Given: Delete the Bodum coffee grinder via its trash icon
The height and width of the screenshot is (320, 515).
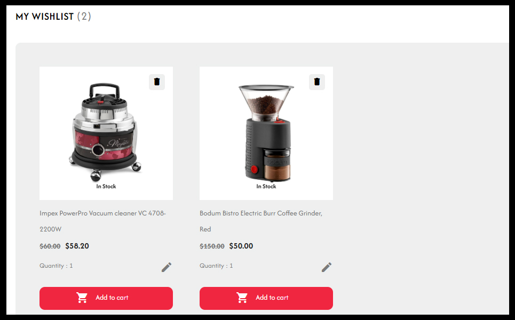Looking at the screenshot, I should point(317,82).
